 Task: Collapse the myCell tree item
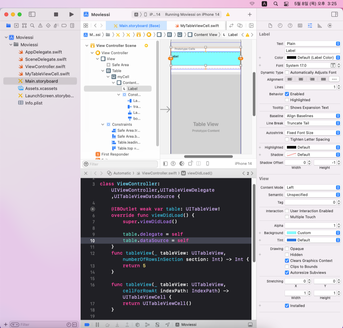click(108, 77)
